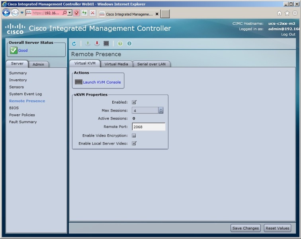Click the Launch KVM Console link
This screenshot has height=239, width=301.
(102, 82)
